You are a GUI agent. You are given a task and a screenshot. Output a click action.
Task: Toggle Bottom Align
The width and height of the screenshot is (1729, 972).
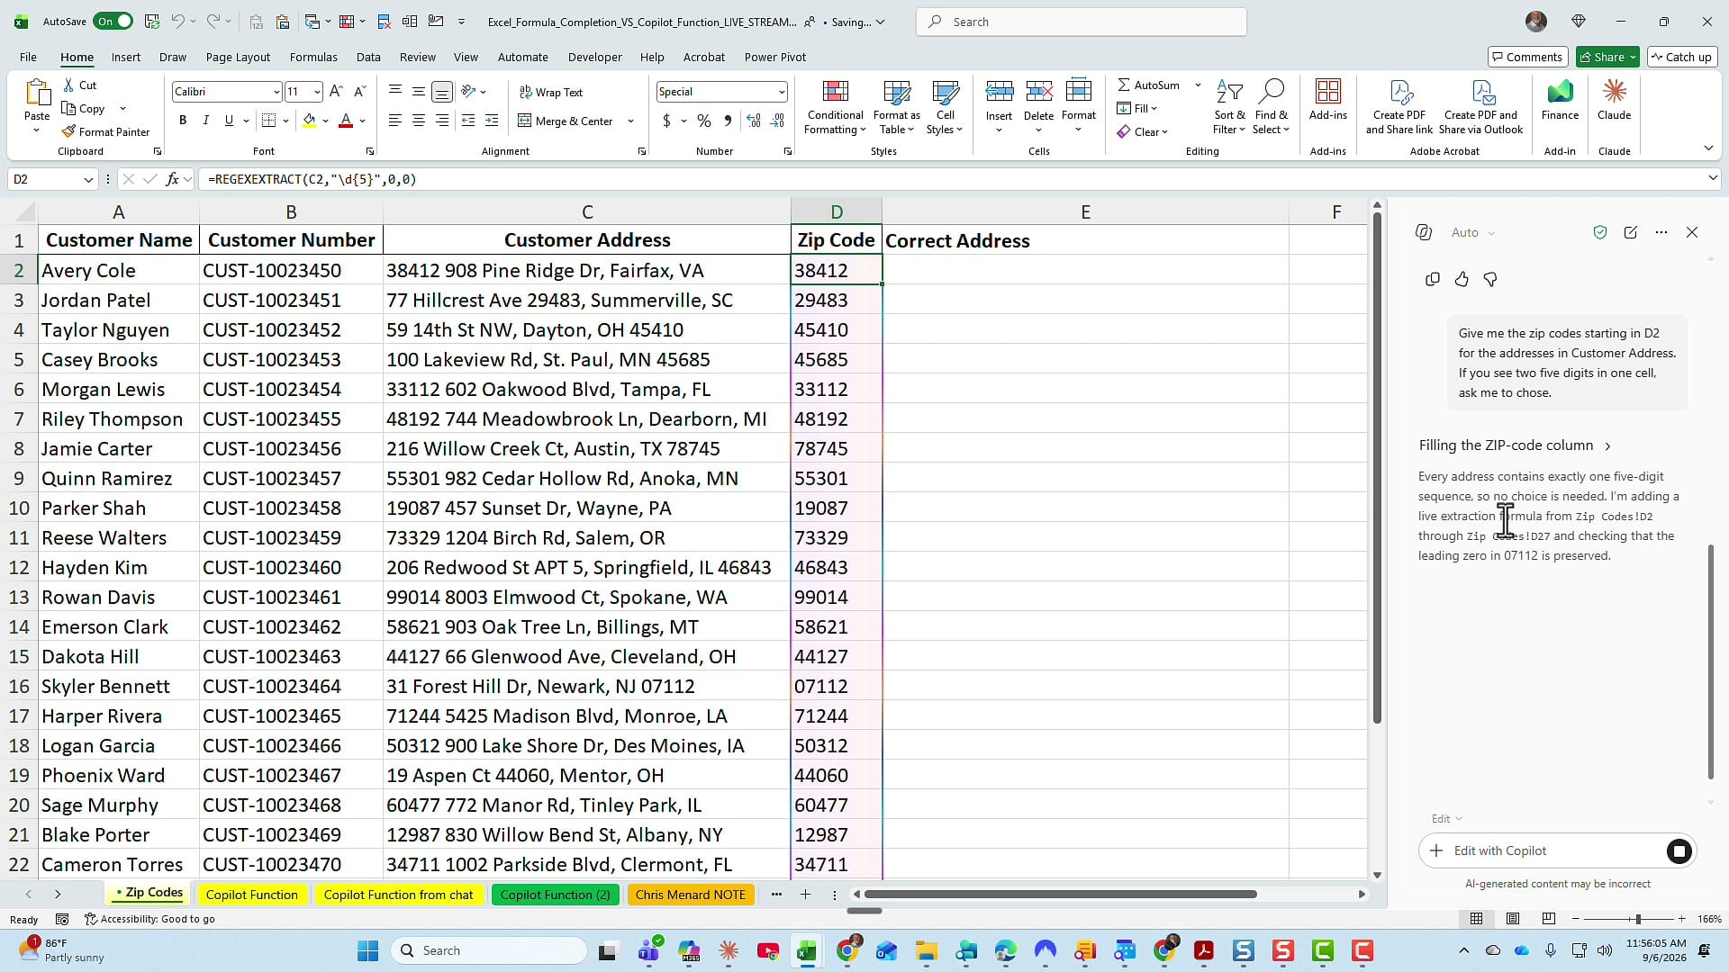[442, 92]
